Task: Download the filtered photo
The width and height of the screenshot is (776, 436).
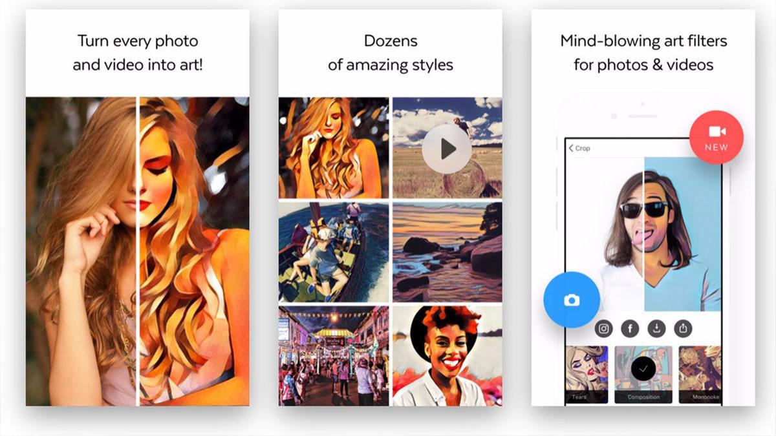Action: (x=657, y=329)
